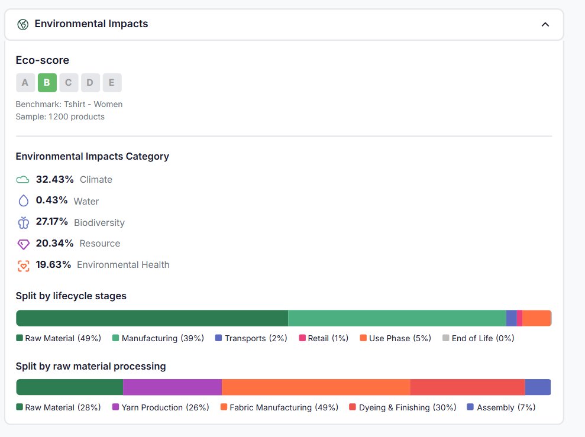Click the gem Resource icon
Viewport: 585px width, 437px height.
[x=23, y=244]
